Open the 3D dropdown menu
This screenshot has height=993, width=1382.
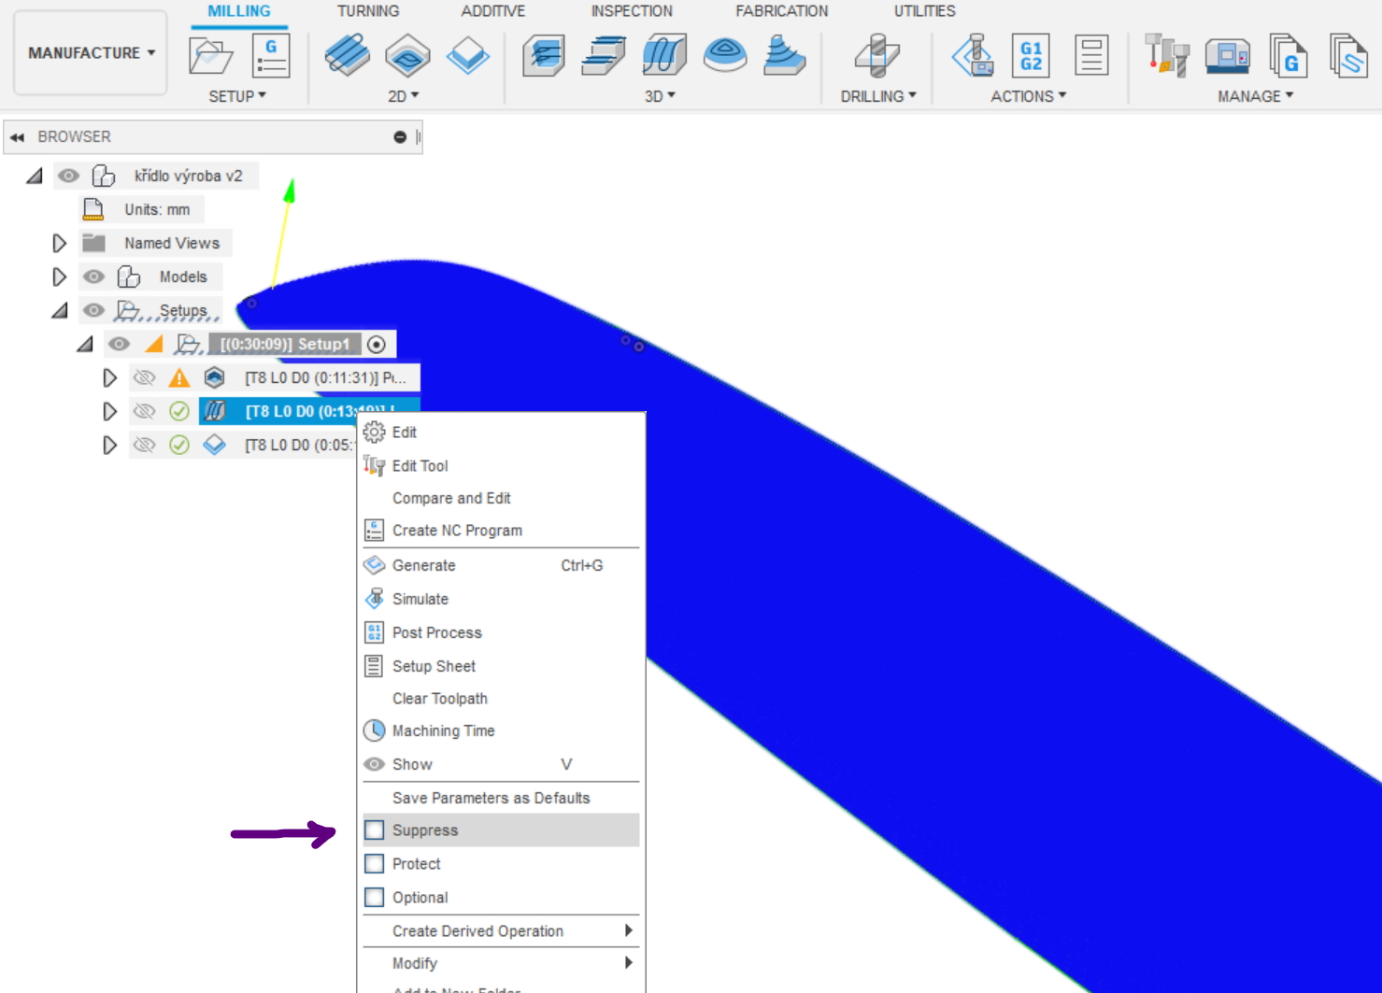659,96
